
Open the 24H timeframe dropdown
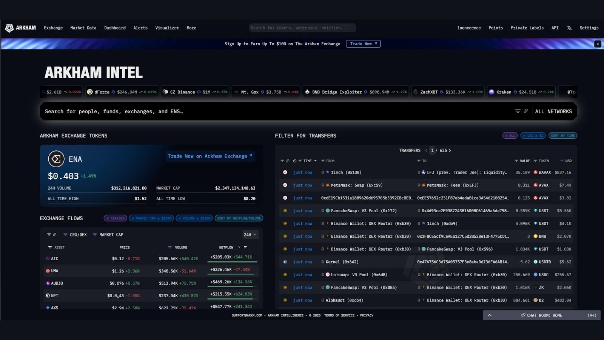point(250,235)
